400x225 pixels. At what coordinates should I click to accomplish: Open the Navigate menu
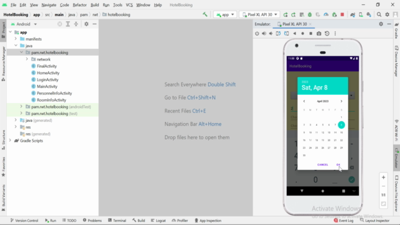[49, 5]
